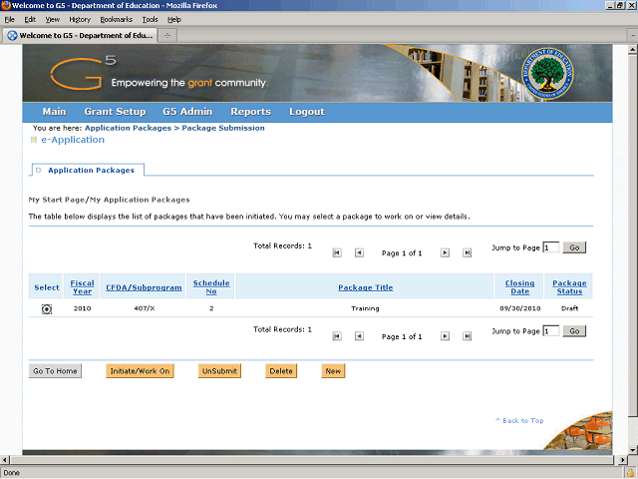Viewport: 638px width, 479px height.
Task: Open the File menu
Action: (x=9, y=19)
